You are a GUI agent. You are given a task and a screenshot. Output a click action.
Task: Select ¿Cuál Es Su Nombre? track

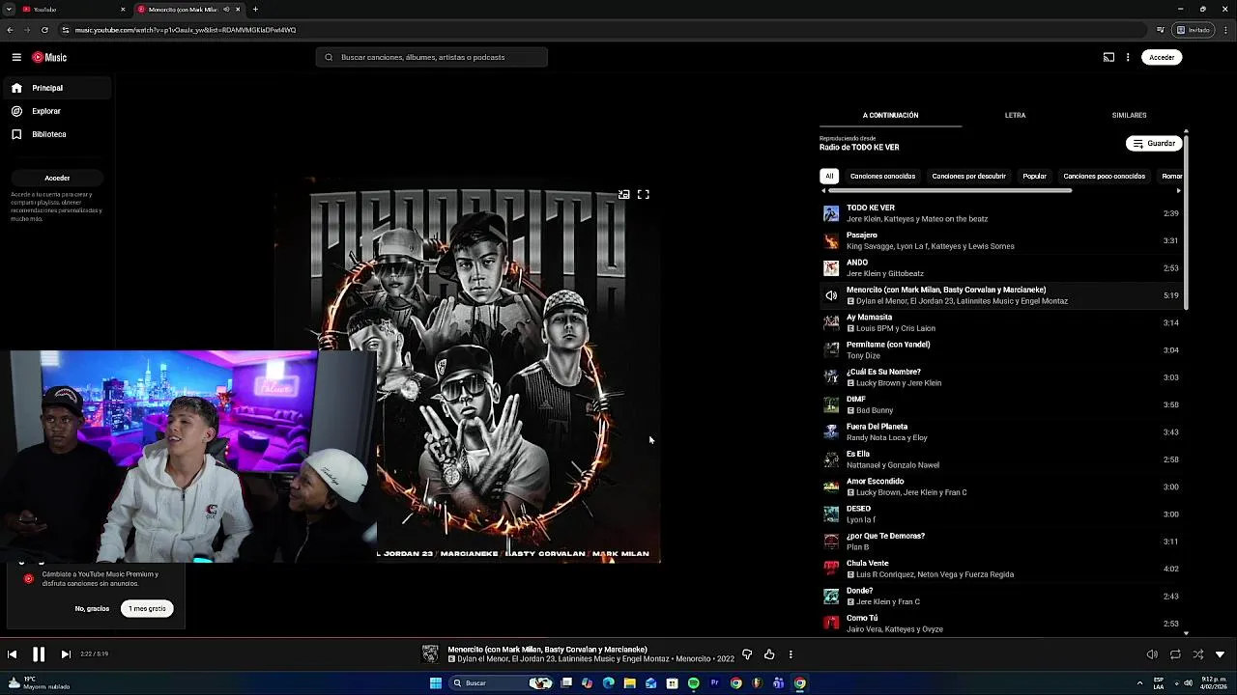[x=1001, y=377]
